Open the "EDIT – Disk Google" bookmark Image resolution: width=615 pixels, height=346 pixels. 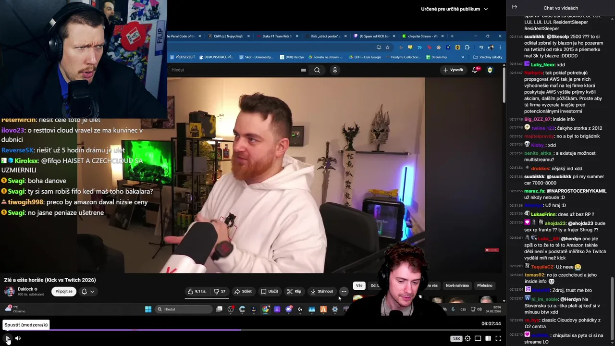(365, 57)
